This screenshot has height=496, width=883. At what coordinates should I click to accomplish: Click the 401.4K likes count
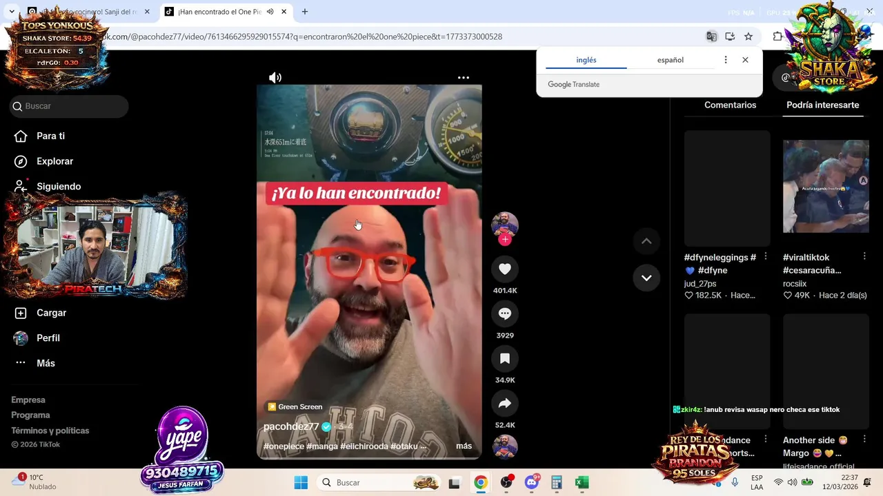click(x=505, y=291)
